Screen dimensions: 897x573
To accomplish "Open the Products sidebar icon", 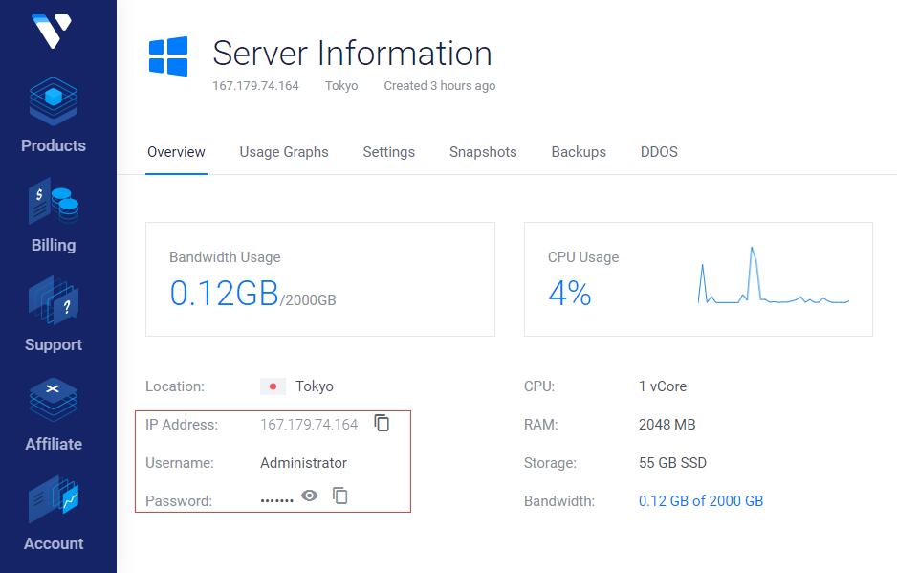I will (54, 103).
